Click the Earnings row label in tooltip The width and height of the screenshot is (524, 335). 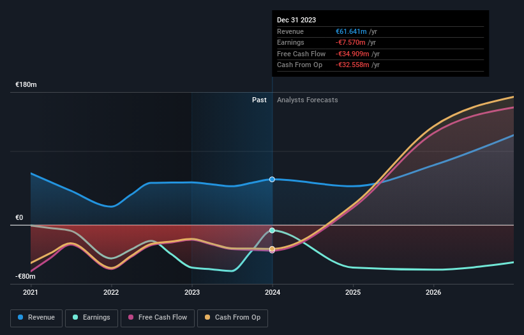coord(290,42)
